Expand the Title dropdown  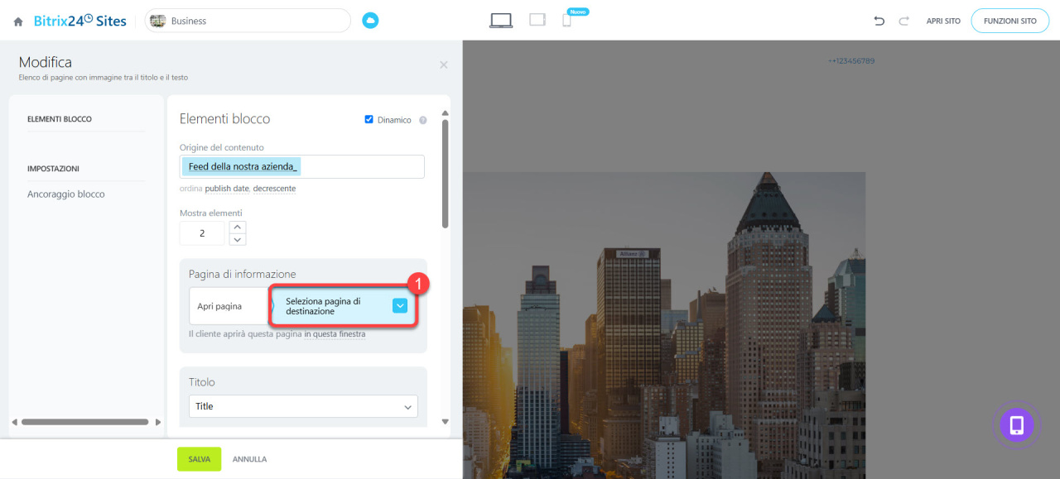(x=303, y=406)
